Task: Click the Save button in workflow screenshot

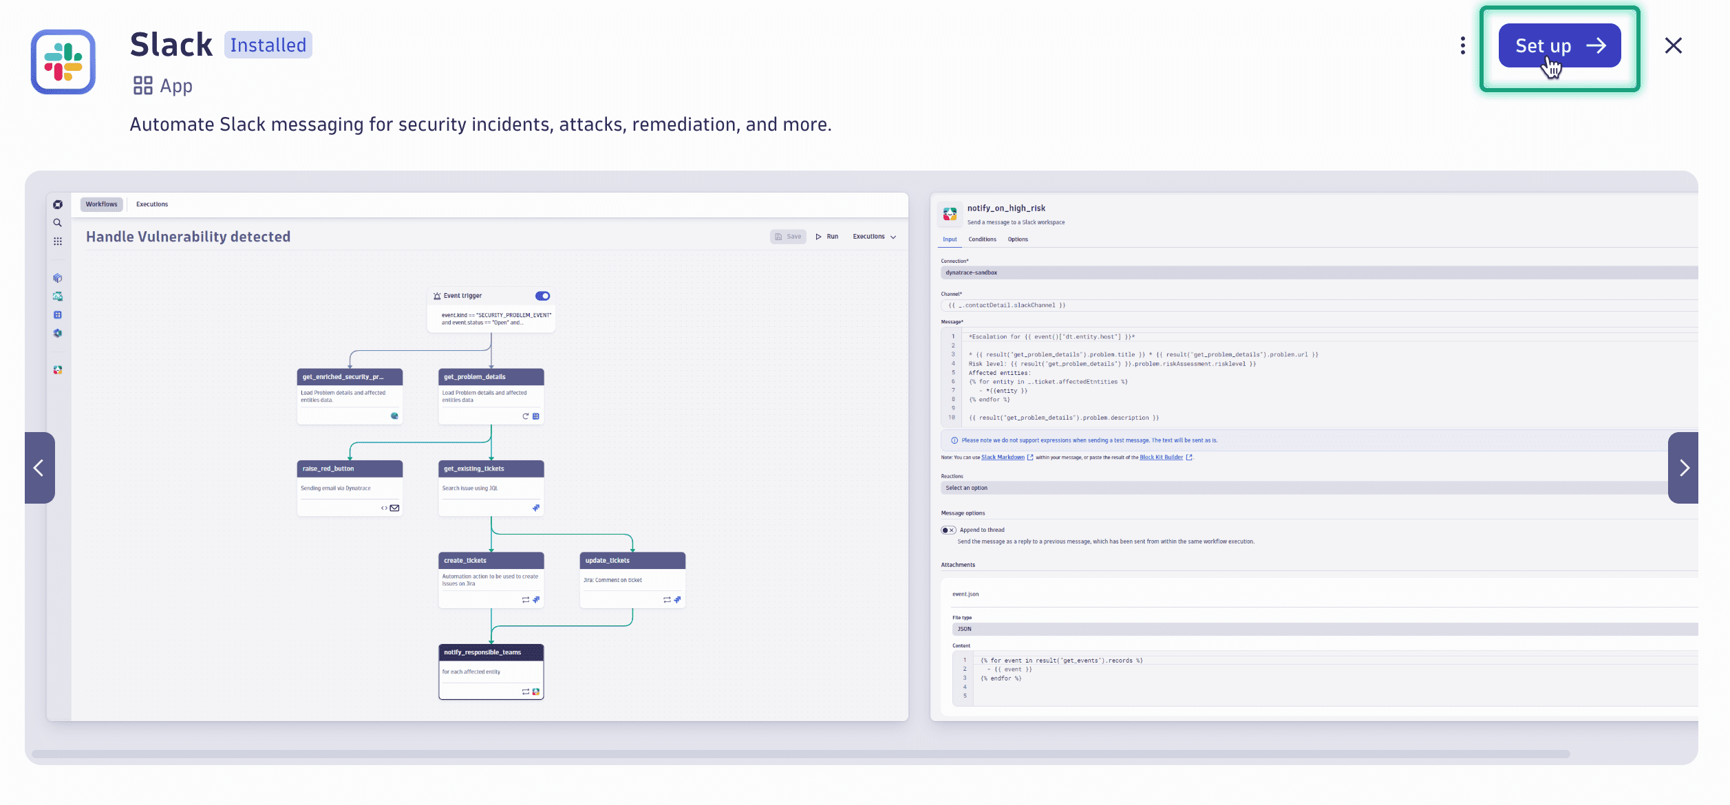Action: pos(788,237)
